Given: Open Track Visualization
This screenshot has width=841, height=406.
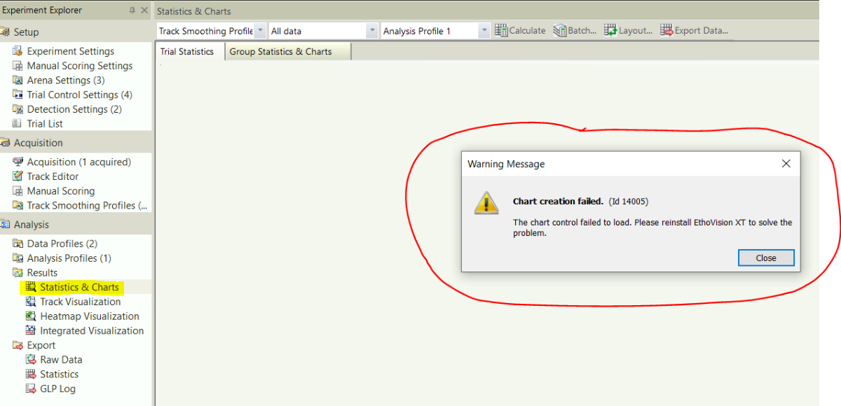Looking at the screenshot, I should click(81, 302).
